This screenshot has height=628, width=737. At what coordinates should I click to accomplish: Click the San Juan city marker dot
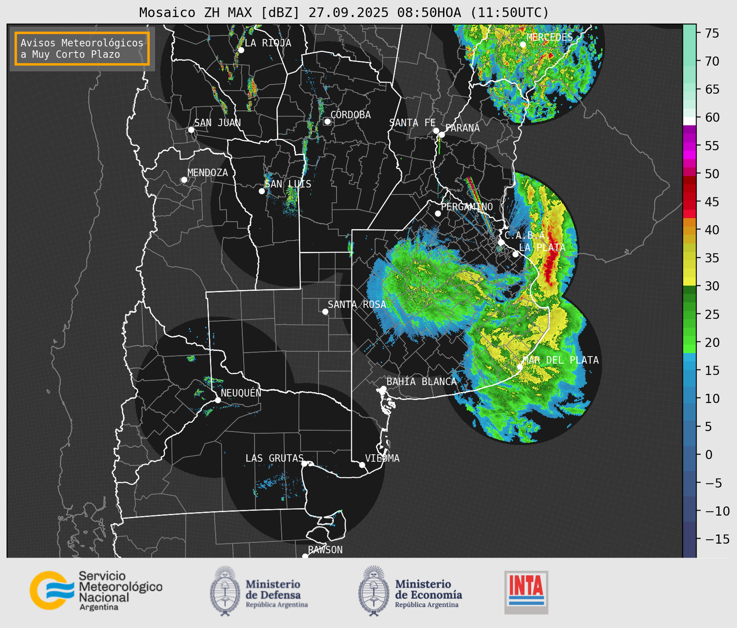click(x=191, y=130)
